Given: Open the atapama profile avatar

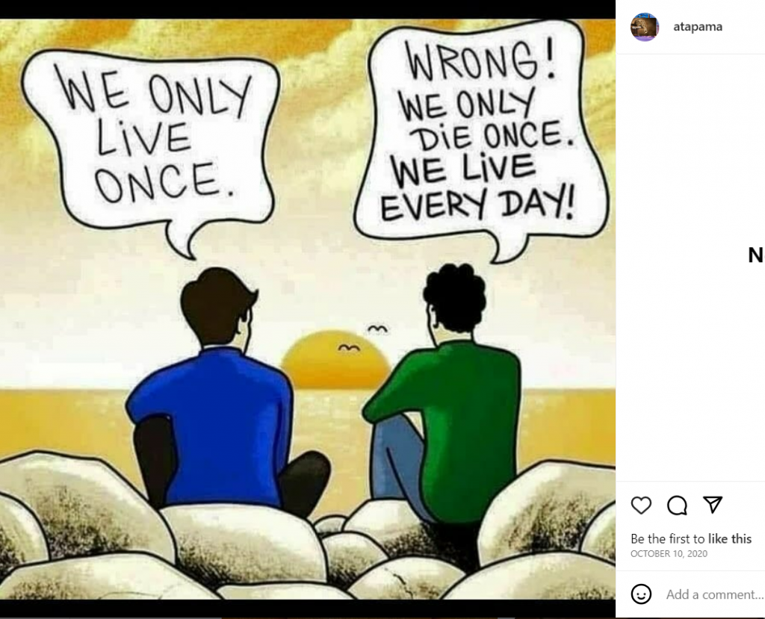Looking at the screenshot, I should (645, 27).
